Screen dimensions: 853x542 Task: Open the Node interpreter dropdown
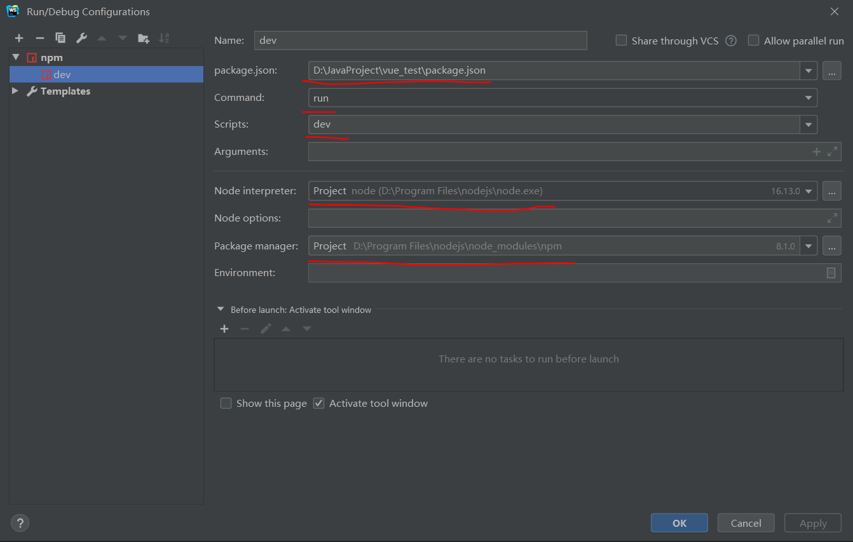point(809,191)
